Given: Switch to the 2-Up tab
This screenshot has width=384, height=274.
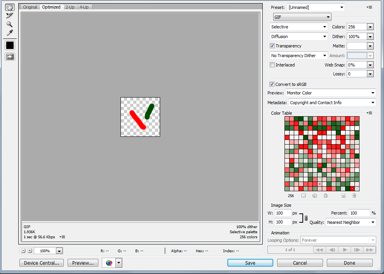Looking at the screenshot, I should coord(70,7).
